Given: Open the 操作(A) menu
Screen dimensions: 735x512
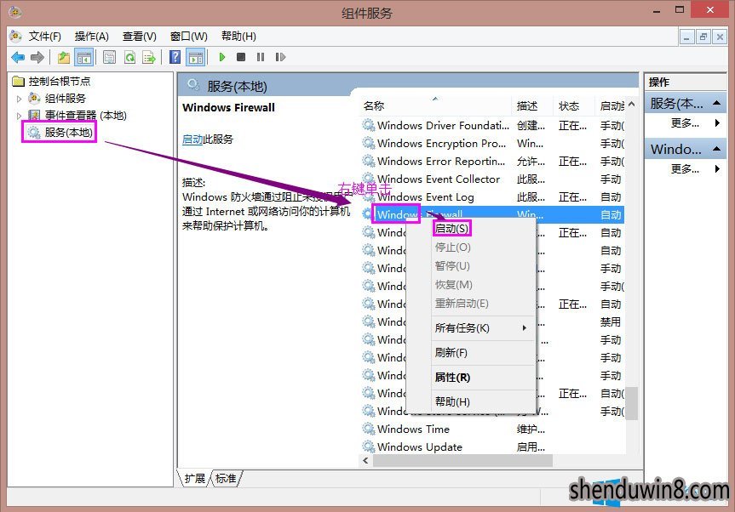Looking at the screenshot, I should (x=91, y=37).
